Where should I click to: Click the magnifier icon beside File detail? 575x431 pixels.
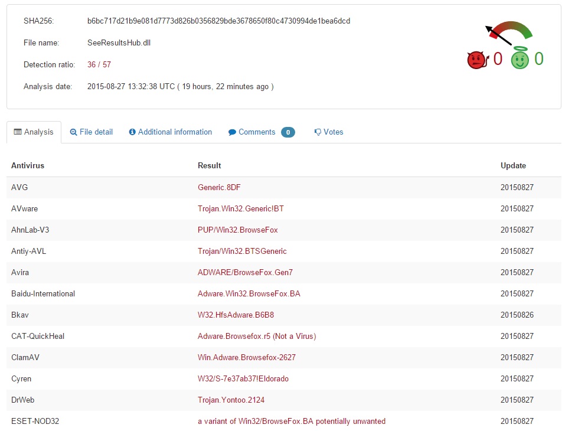(73, 132)
